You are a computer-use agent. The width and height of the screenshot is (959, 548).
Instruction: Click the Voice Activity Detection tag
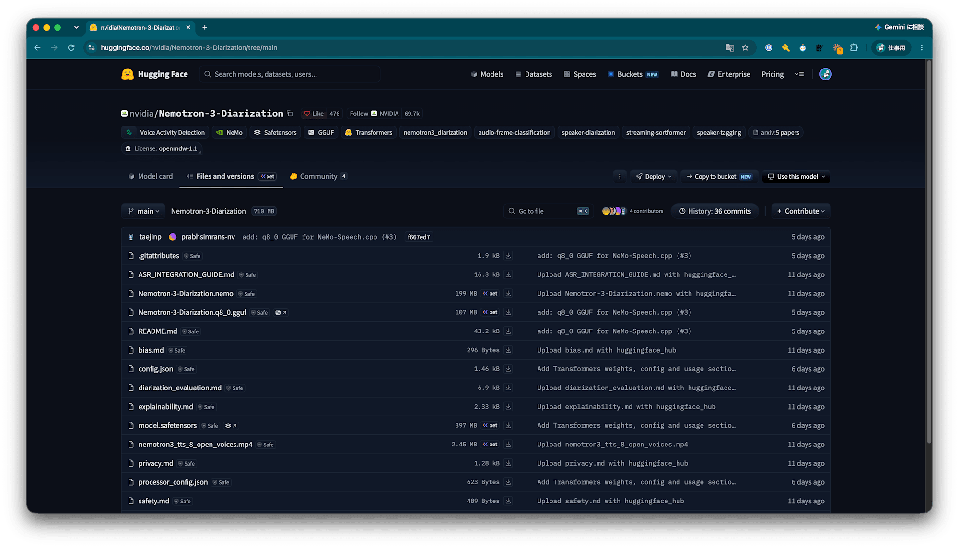tap(165, 133)
